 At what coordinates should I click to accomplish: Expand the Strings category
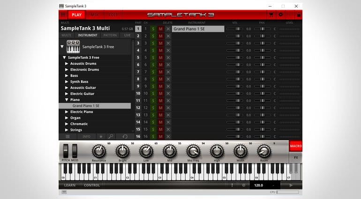67,130
